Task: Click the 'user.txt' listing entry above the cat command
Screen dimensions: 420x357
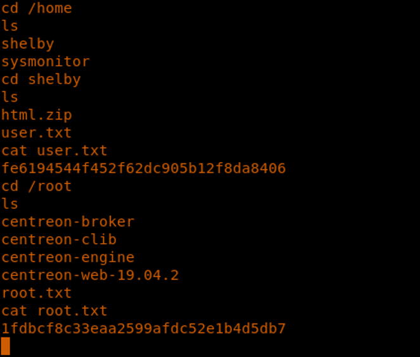Action: (x=36, y=132)
